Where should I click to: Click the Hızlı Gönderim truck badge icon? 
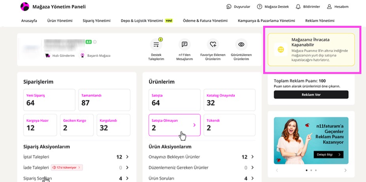click(x=47, y=56)
